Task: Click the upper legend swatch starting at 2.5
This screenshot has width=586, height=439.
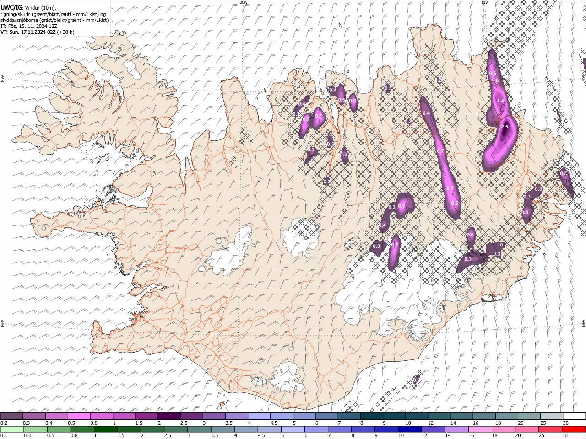Action: (x=191, y=416)
